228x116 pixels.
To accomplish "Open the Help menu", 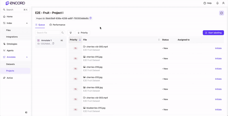I will click(207, 3).
